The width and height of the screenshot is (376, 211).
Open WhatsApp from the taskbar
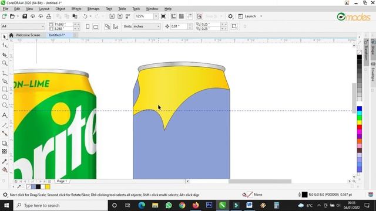[169, 205]
